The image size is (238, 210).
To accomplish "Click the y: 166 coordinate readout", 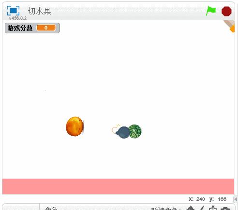I will click(218, 199).
